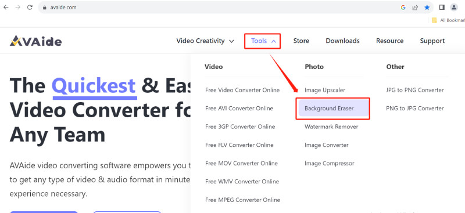
Task: Click the Photo column heading
Action: click(x=314, y=67)
